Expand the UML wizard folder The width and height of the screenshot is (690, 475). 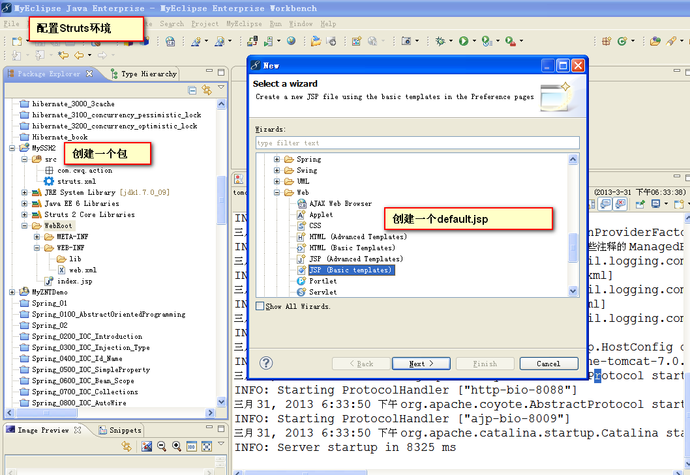277,181
